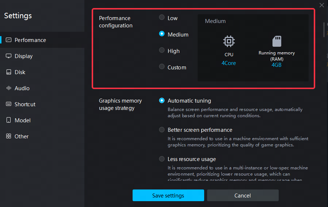Viewport: 328px width, 207px height.
Task: Switch to Audio settings section
Action: (22, 88)
